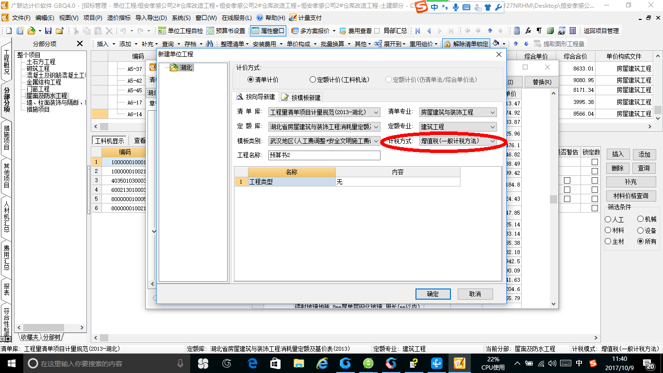Open Internet Explorer from taskbar
This screenshot has height=373, width=663.
[x=322, y=363]
